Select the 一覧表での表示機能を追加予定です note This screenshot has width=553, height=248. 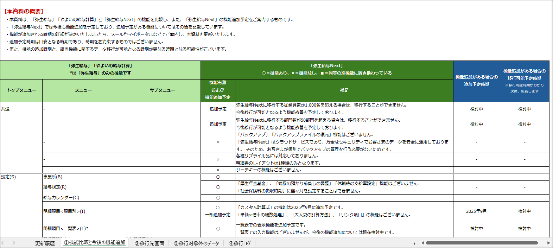tap(344, 229)
